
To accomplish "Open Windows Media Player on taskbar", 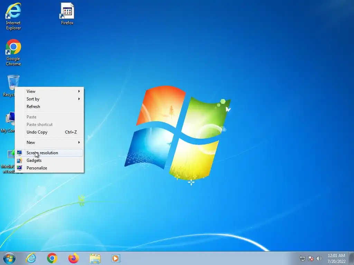I will (116, 258).
